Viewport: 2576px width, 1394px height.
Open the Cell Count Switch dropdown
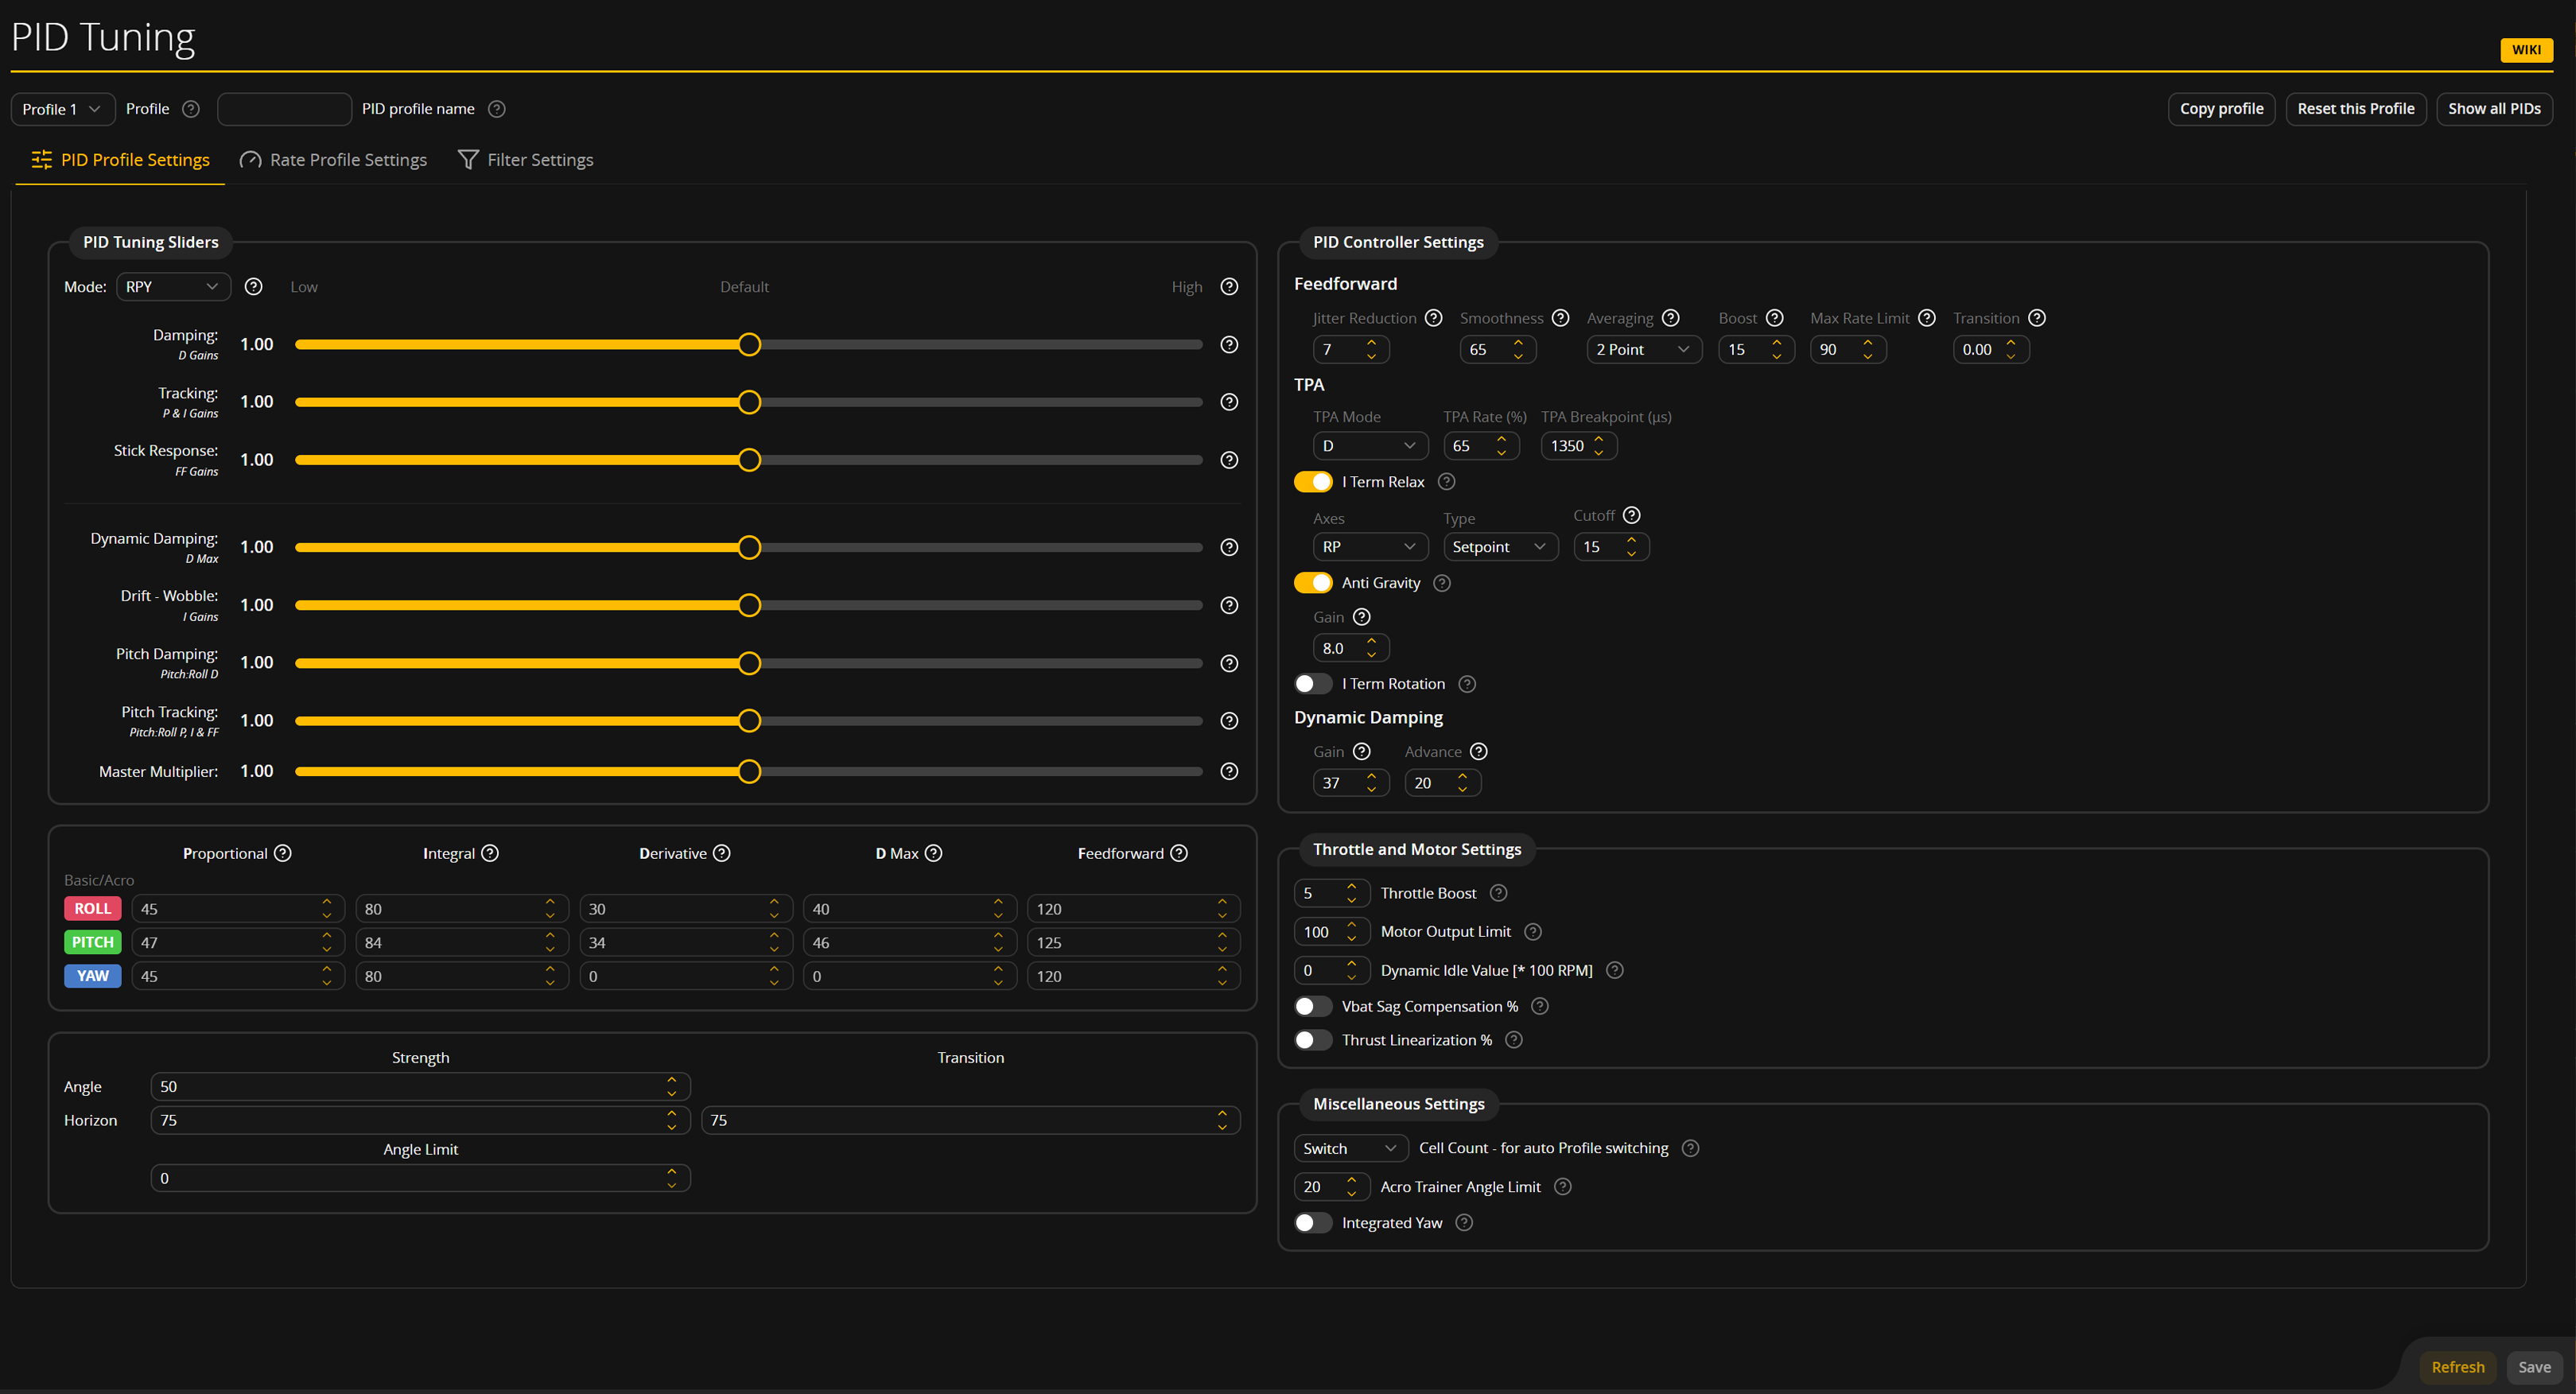point(1350,1148)
